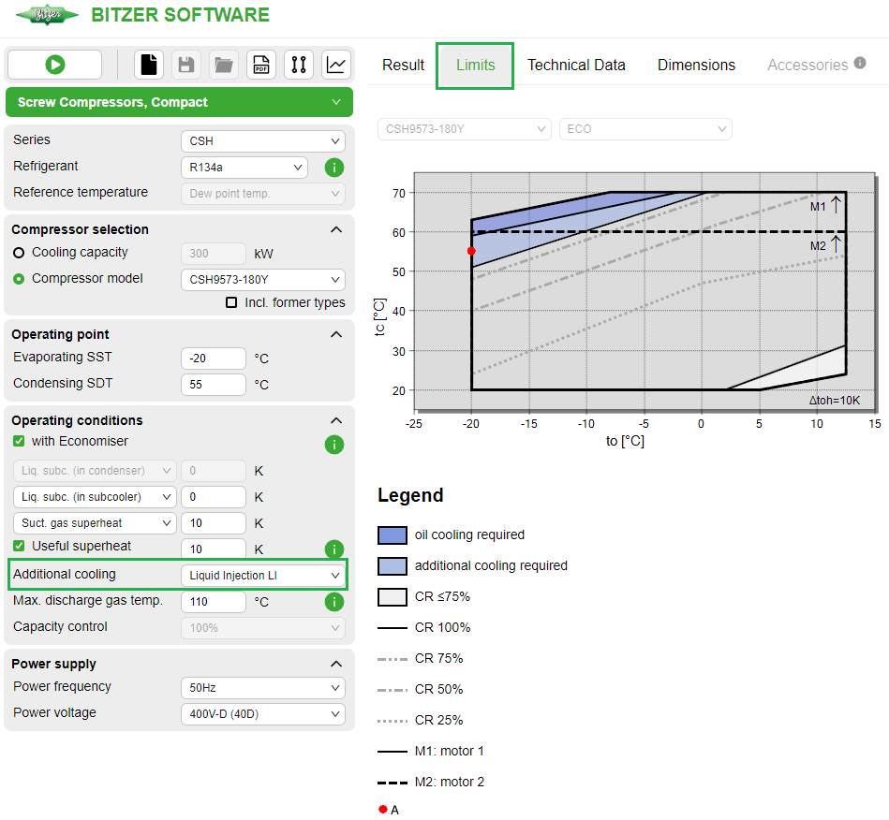889x820 pixels.
Task: Click the performance chart icon
Action: click(x=335, y=65)
